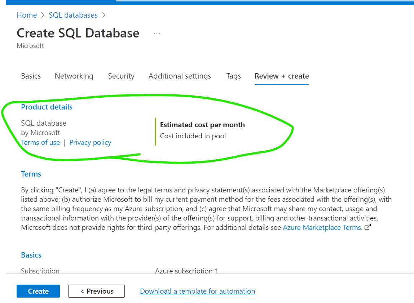414x303 pixels.
Task: Click the chevron after SQL databases breadcrumb
Action: coord(103,15)
